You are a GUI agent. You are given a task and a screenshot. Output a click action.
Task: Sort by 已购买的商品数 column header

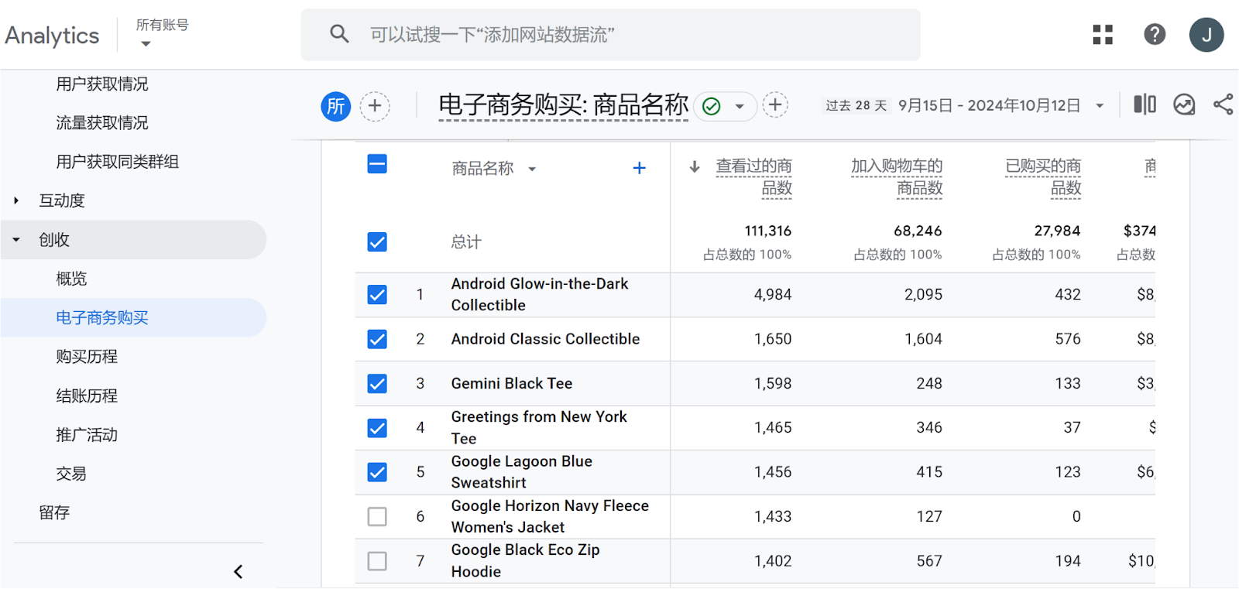(x=1043, y=176)
